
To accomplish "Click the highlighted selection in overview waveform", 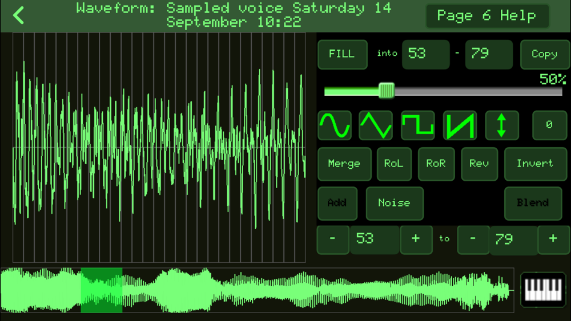I will pyautogui.click(x=102, y=290).
